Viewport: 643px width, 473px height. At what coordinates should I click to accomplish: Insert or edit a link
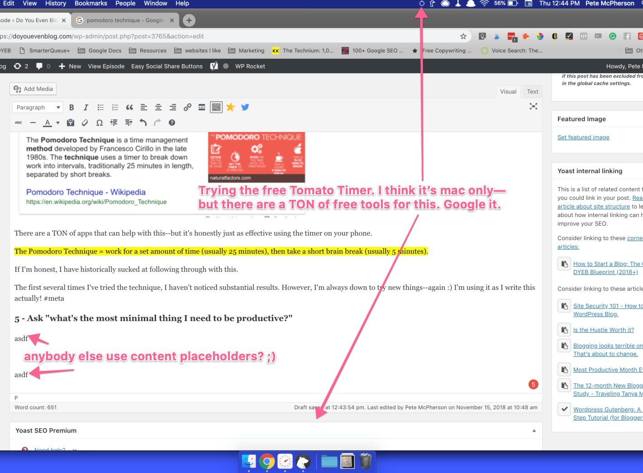[187, 107]
